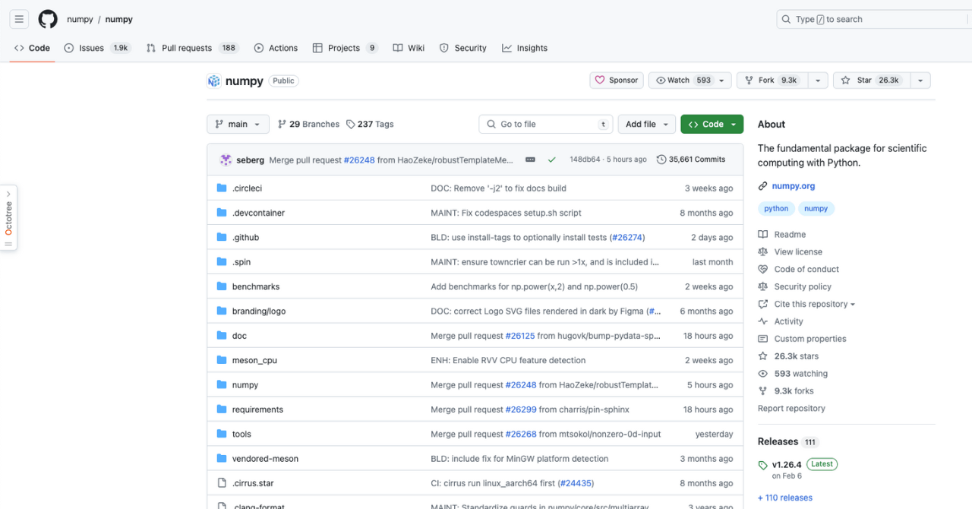972x509 pixels.
Task: Click the v1.26.4 release tag icon
Action: click(x=763, y=465)
